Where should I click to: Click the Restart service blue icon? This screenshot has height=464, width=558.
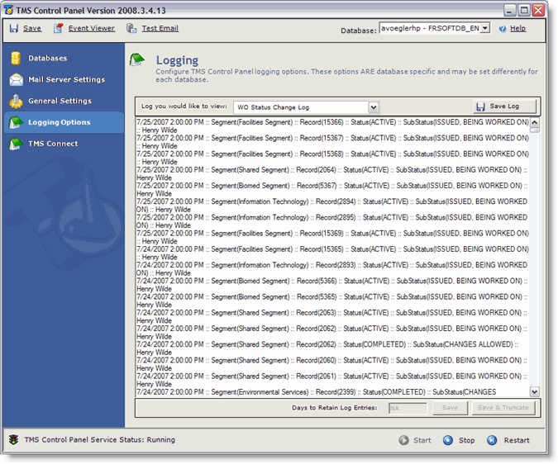pos(492,440)
